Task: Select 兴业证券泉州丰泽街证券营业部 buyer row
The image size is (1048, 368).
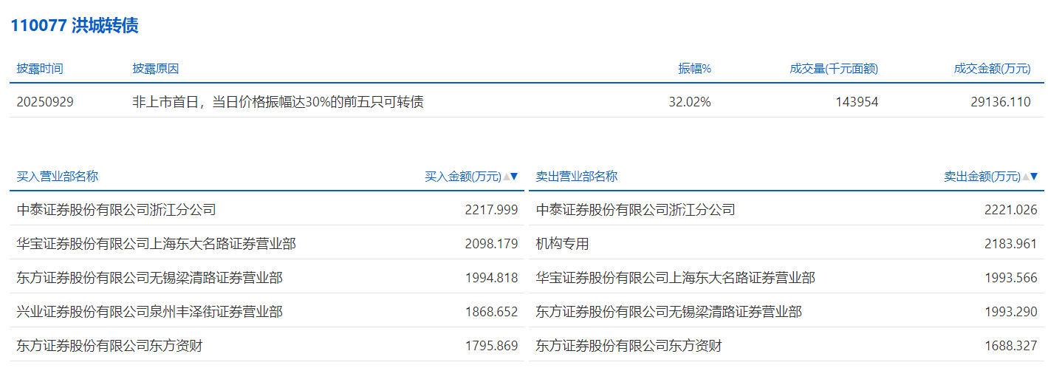Action: click(150, 312)
